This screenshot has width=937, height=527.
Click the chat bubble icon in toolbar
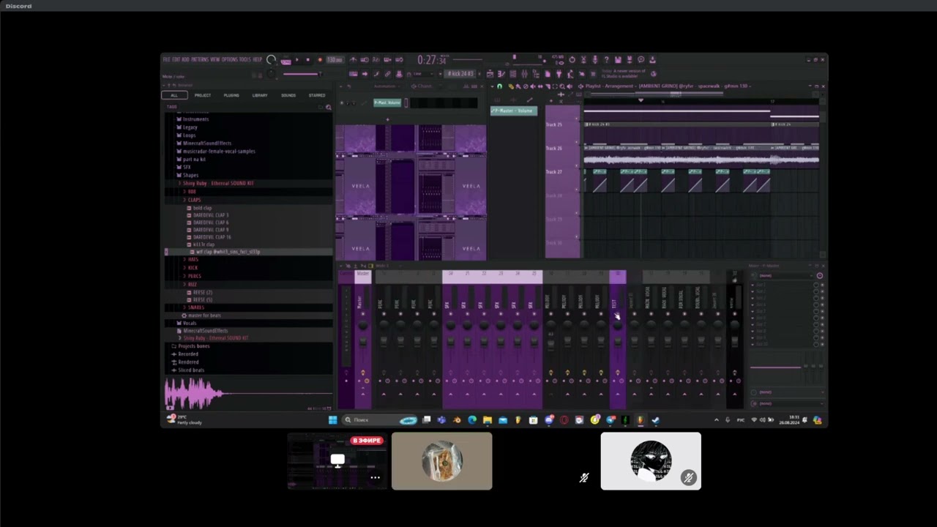[x=641, y=60]
